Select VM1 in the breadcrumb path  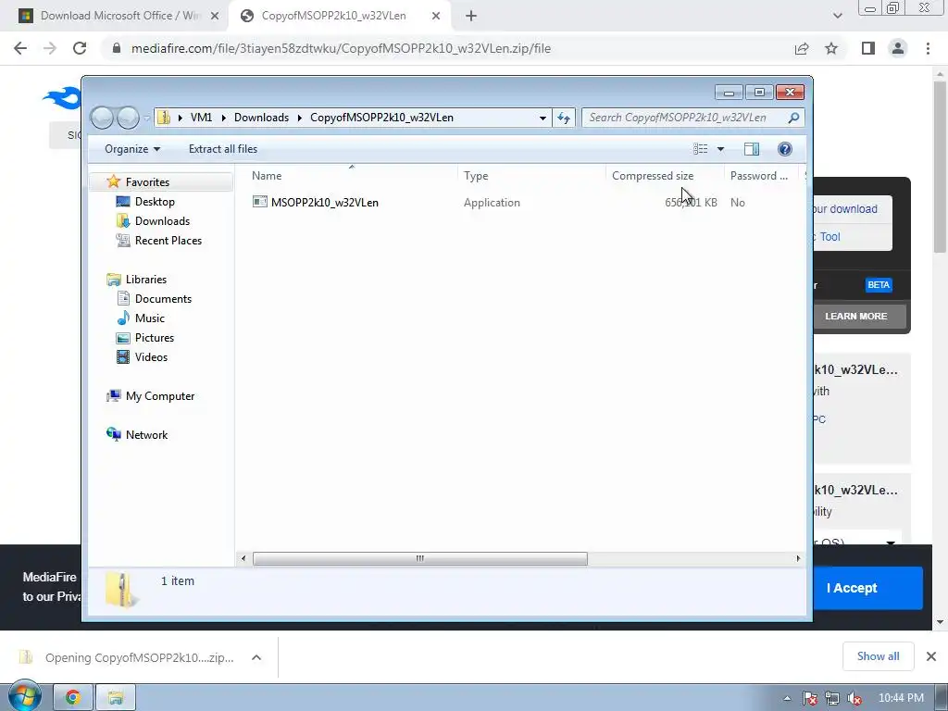[x=201, y=118]
